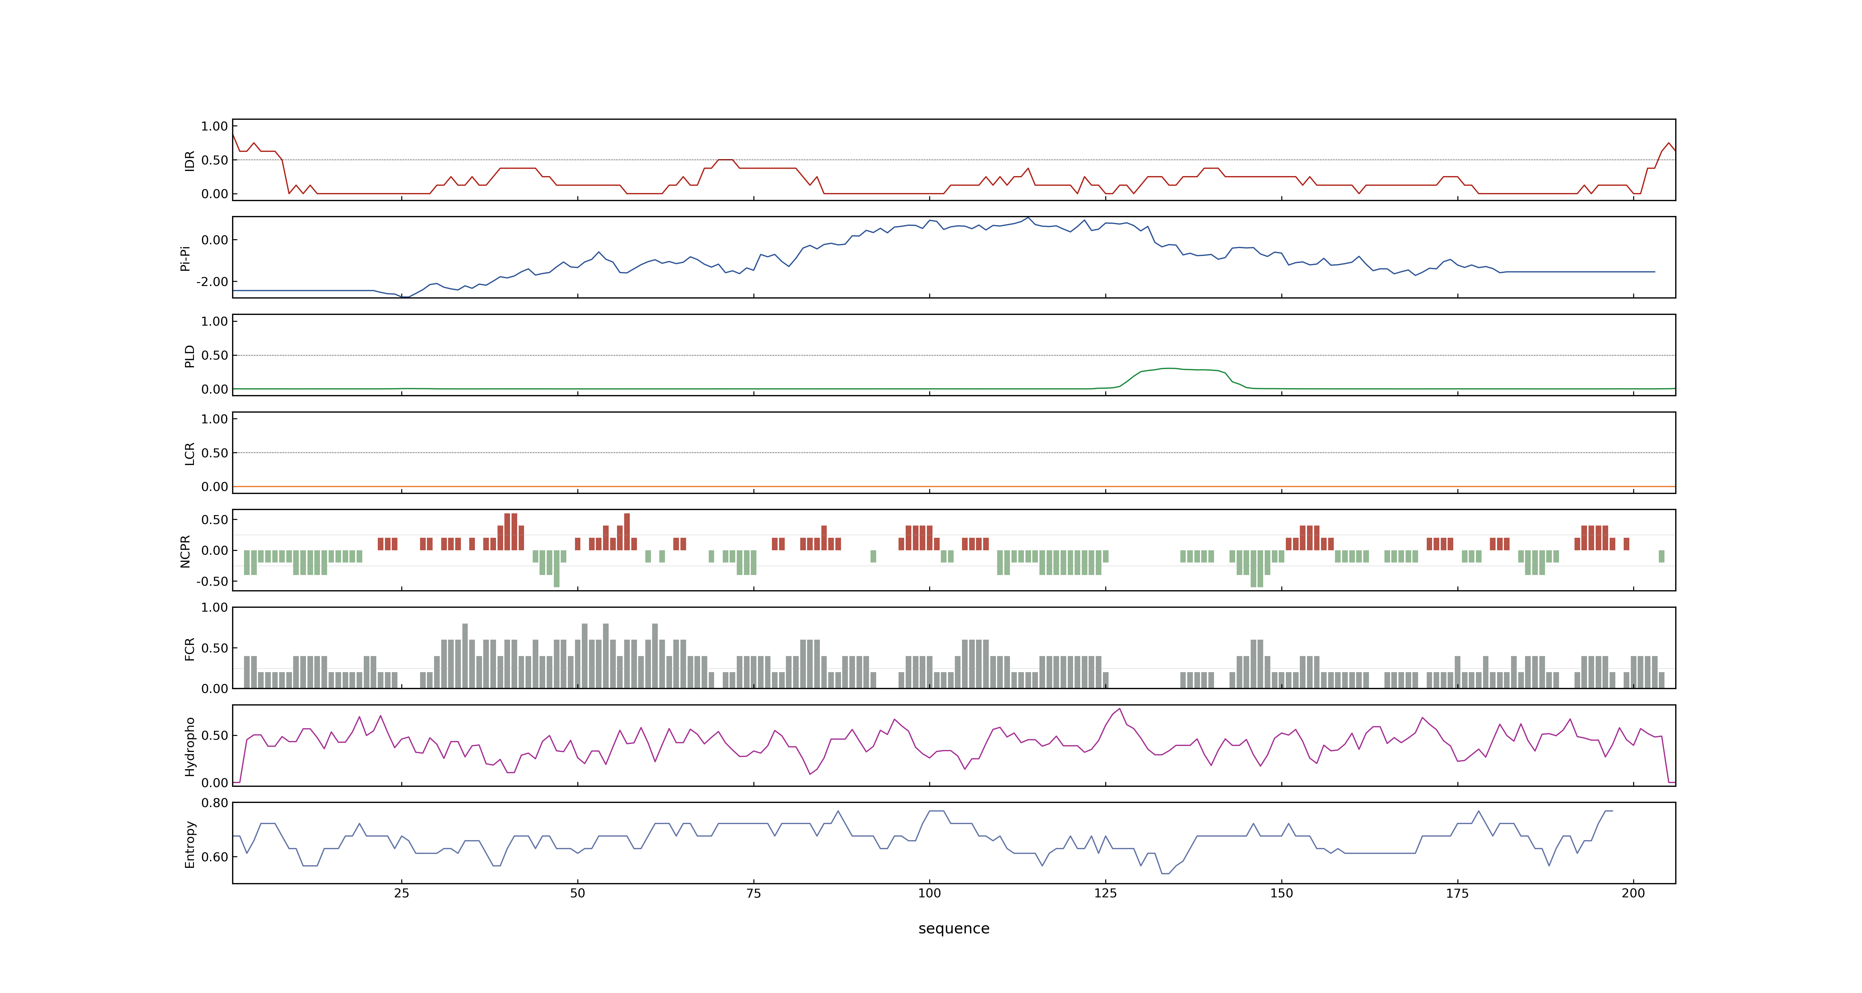
Task: Click the x-axis tick label 50
Action: (578, 893)
